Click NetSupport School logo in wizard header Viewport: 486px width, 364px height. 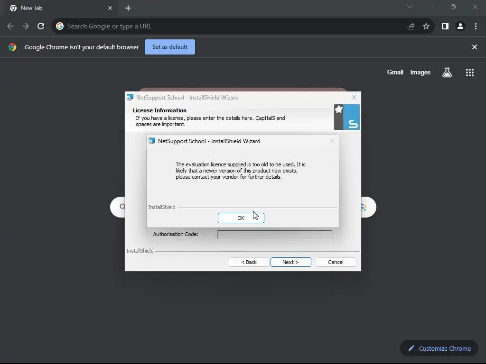[x=347, y=117]
